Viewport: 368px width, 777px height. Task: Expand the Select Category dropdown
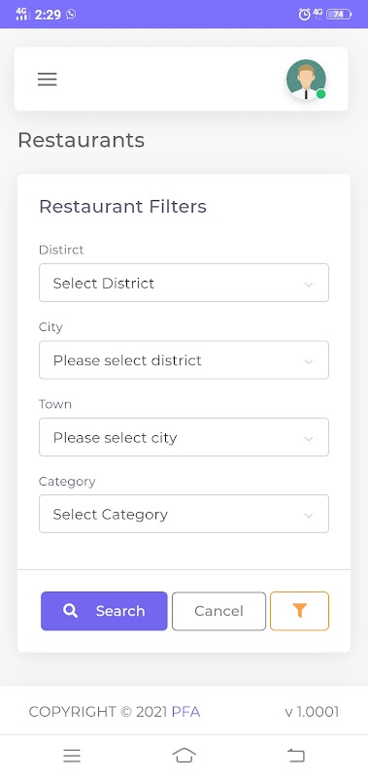coord(184,514)
